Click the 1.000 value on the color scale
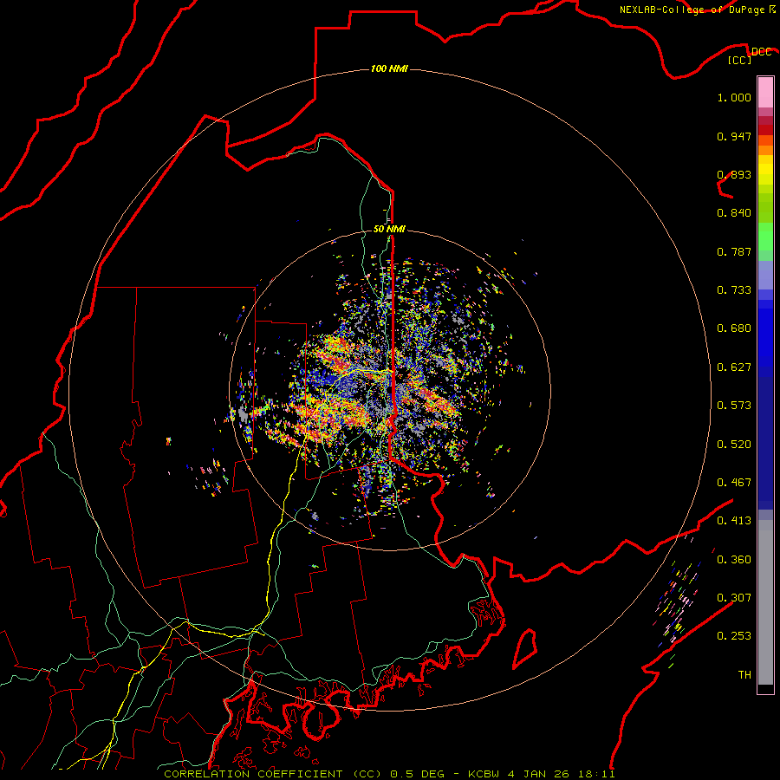 (x=734, y=97)
